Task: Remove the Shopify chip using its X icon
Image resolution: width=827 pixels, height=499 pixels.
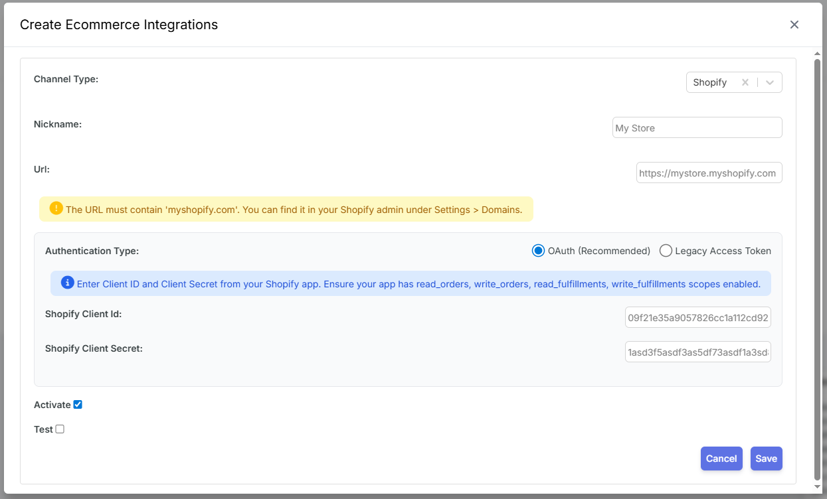Action: pos(745,82)
